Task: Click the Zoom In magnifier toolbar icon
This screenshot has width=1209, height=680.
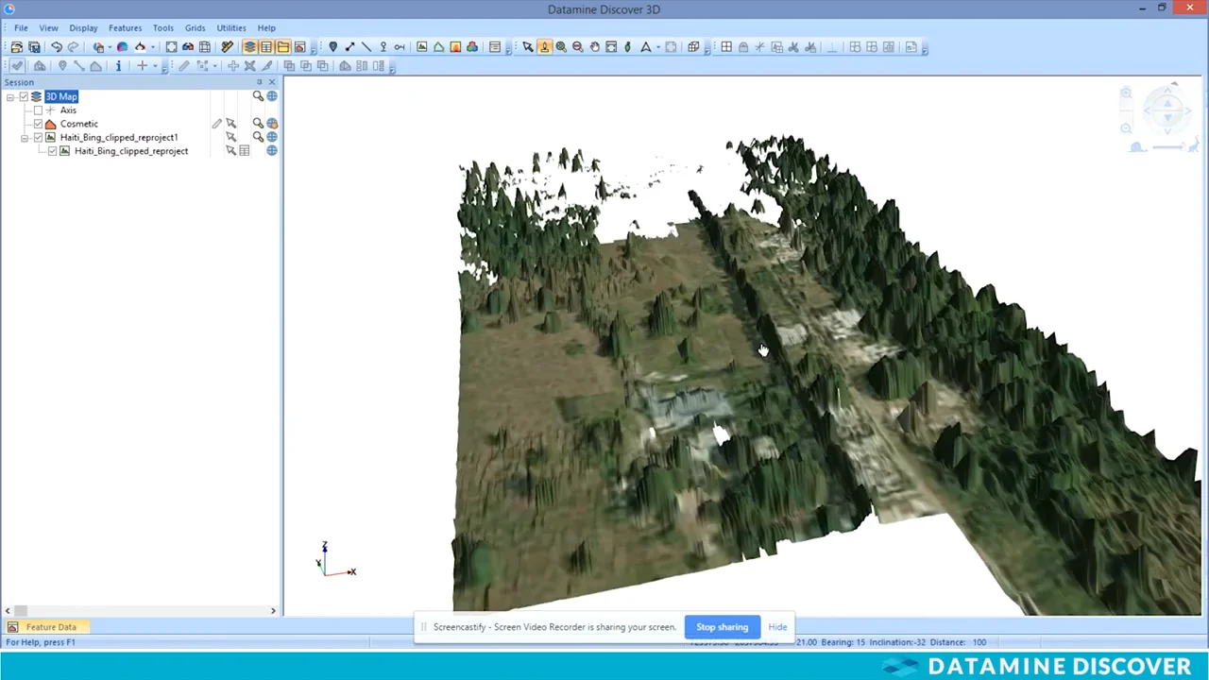Action: click(561, 47)
